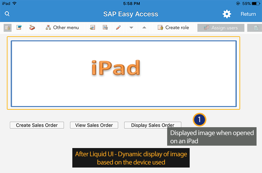The width and height of the screenshot is (262, 173).
Task: Tap the View Sales Order button
Action: [94, 125]
